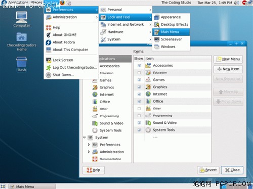
Task: Select the Main Menu taskbar window button
Action: (x=32, y=186)
